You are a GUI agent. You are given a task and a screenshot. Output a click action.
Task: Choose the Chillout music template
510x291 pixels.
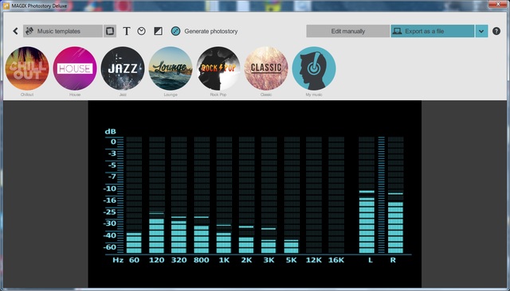[x=27, y=68]
